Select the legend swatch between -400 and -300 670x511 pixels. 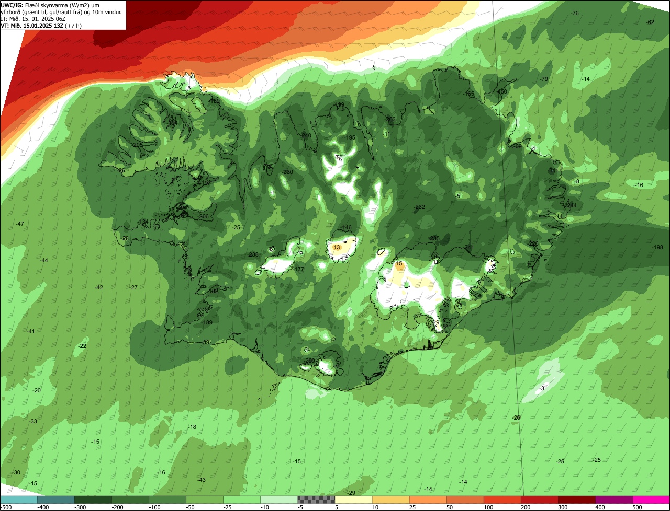[x=56, y=500]
